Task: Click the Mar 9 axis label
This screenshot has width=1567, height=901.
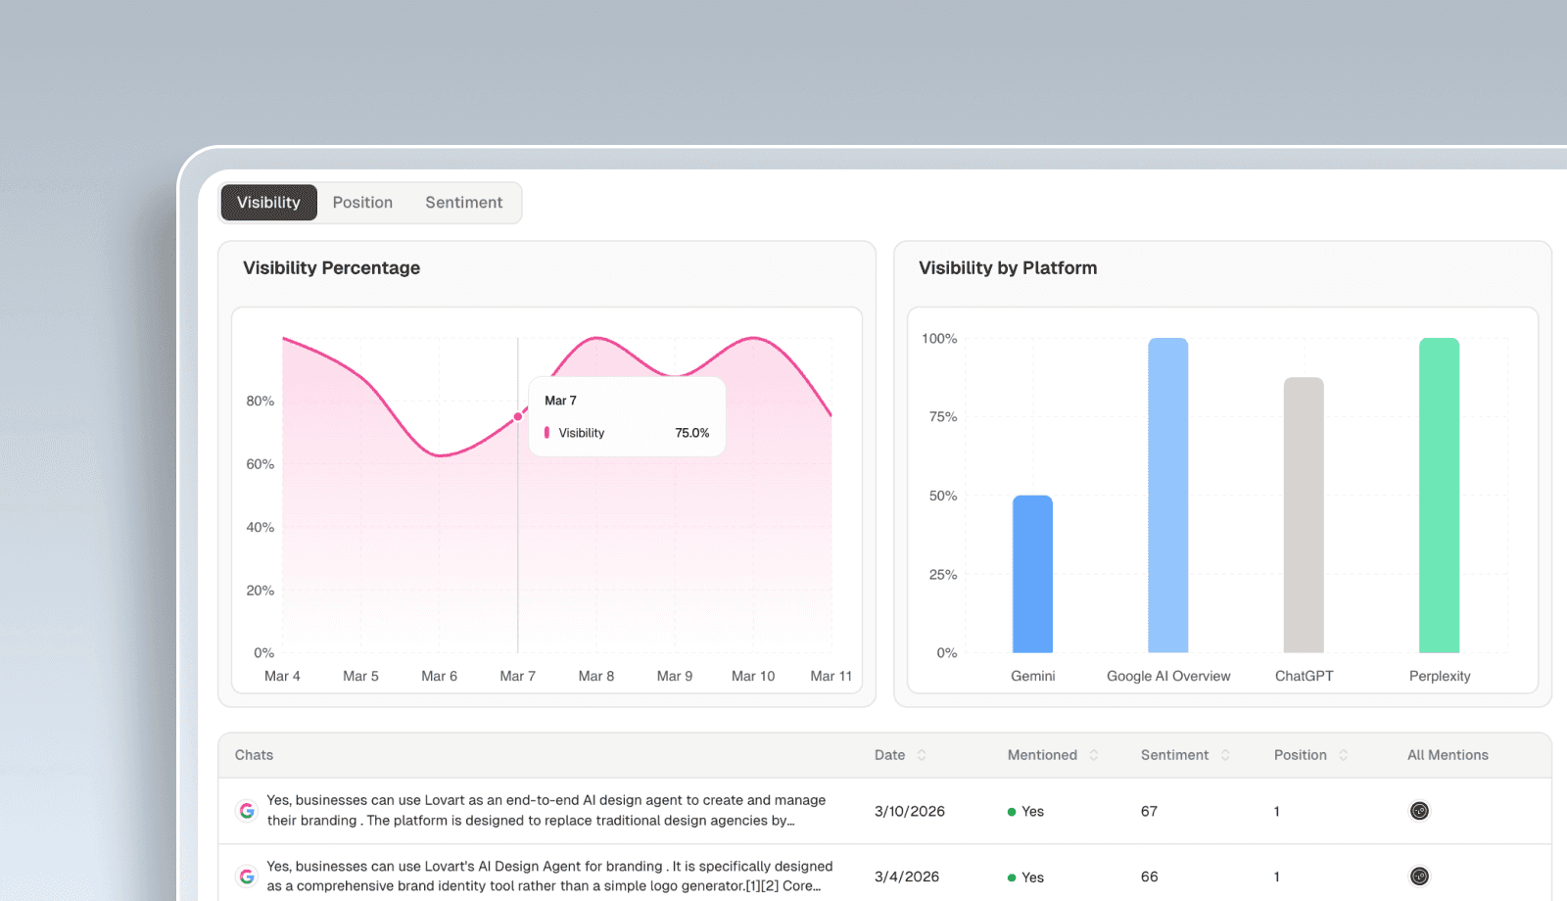Action: pos(675,677)
